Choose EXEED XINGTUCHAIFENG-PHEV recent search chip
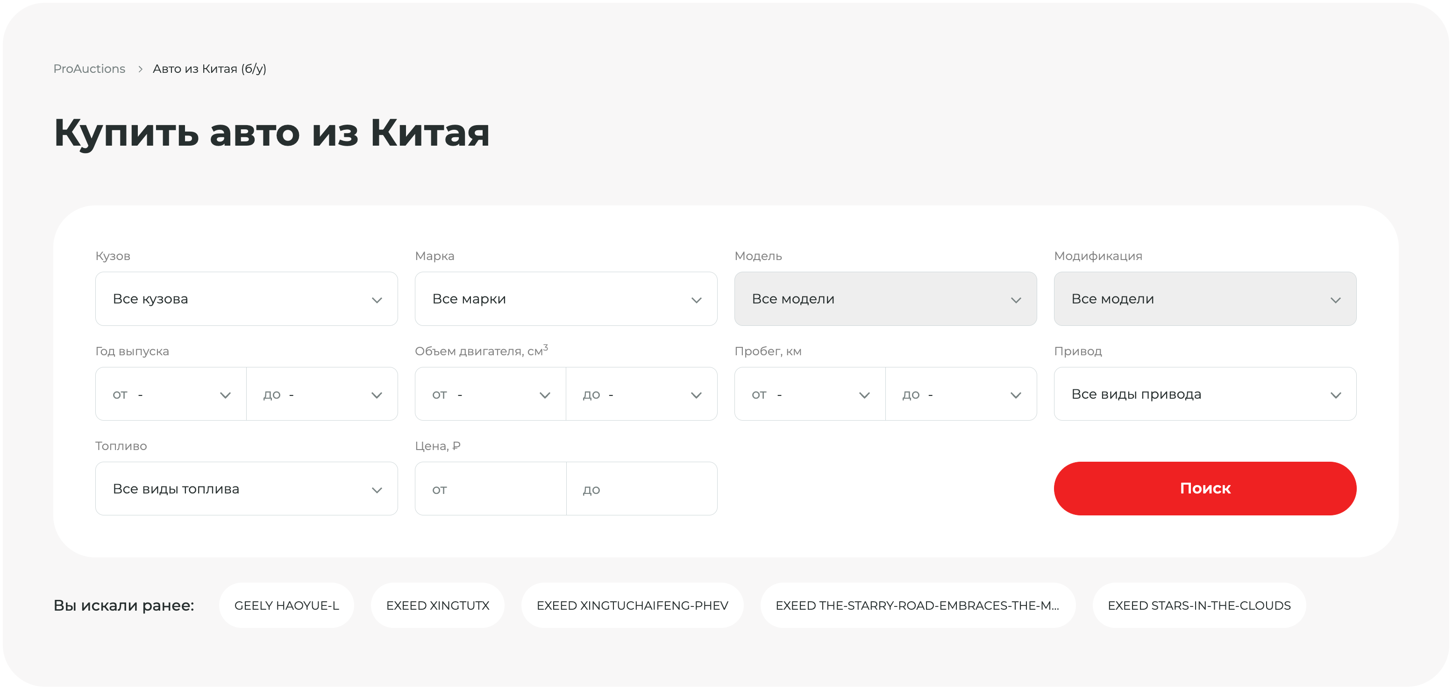Screen dimensions: 1453x690 click(632, 606)
